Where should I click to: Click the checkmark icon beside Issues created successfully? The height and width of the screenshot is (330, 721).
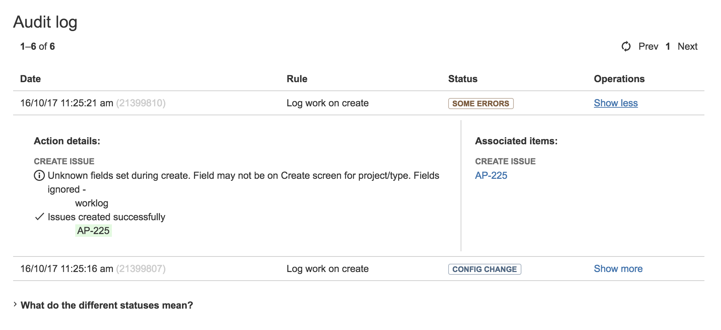(39, 217)
